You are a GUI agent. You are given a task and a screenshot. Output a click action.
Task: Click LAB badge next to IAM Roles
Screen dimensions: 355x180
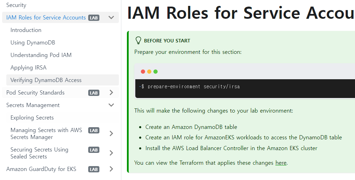click(93, 18)
